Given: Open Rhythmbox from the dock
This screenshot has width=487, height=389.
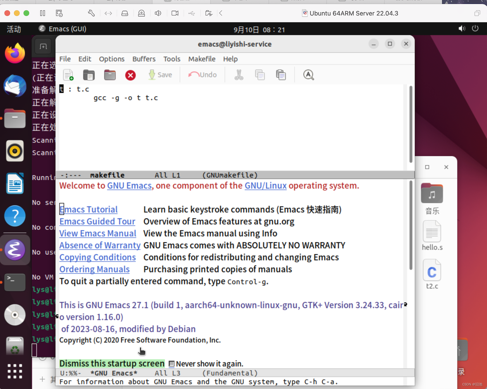Looking at the screenshot, I should pyautogui.click(x=15, y=151).
